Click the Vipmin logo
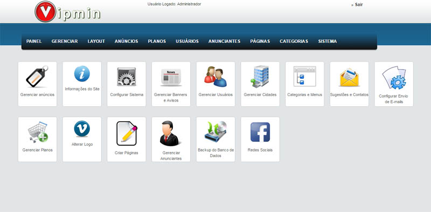The image size is (431, 212). pos(68,11)
